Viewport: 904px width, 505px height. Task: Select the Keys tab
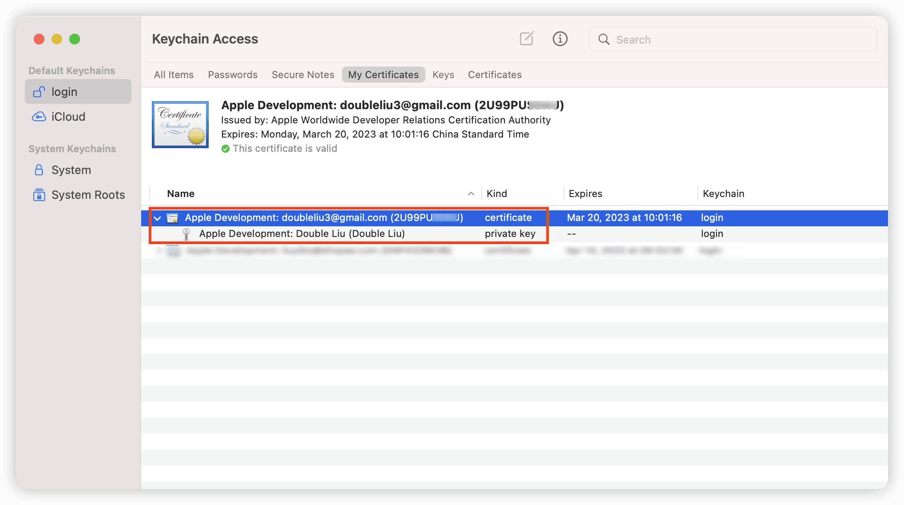[443, 75]
